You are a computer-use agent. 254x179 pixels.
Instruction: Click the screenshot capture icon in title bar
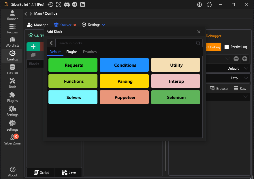point(59,5)
